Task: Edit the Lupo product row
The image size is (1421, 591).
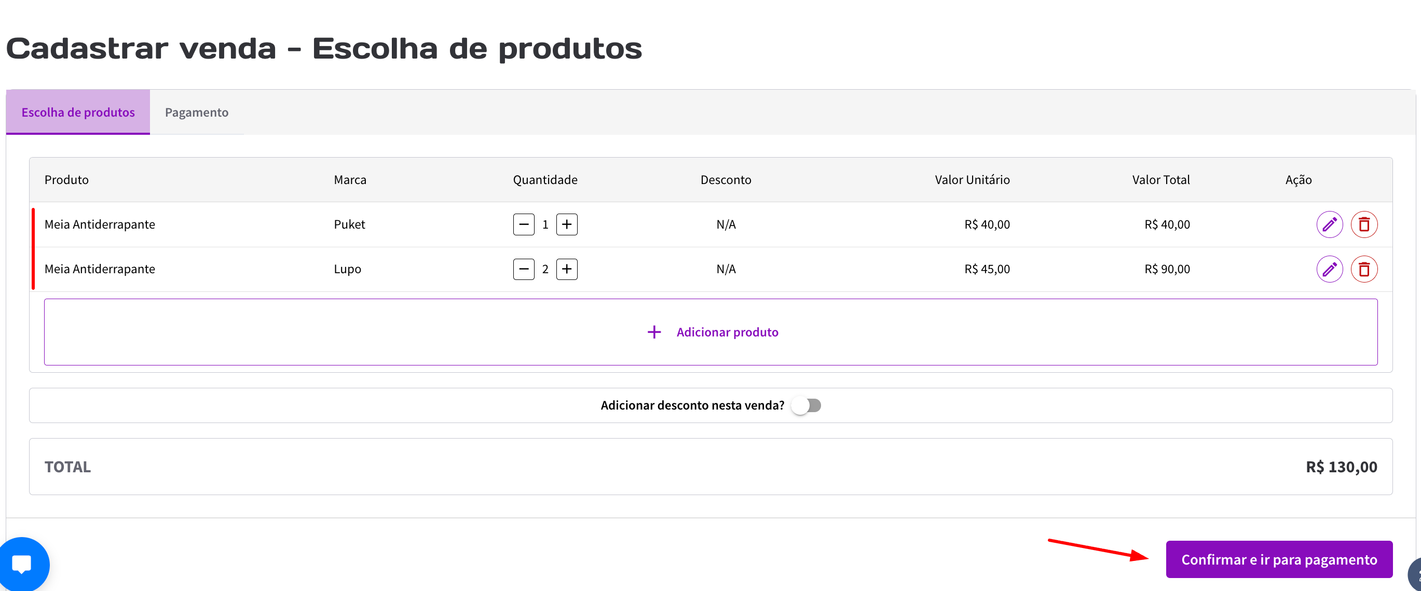Action: point(1329,269)
